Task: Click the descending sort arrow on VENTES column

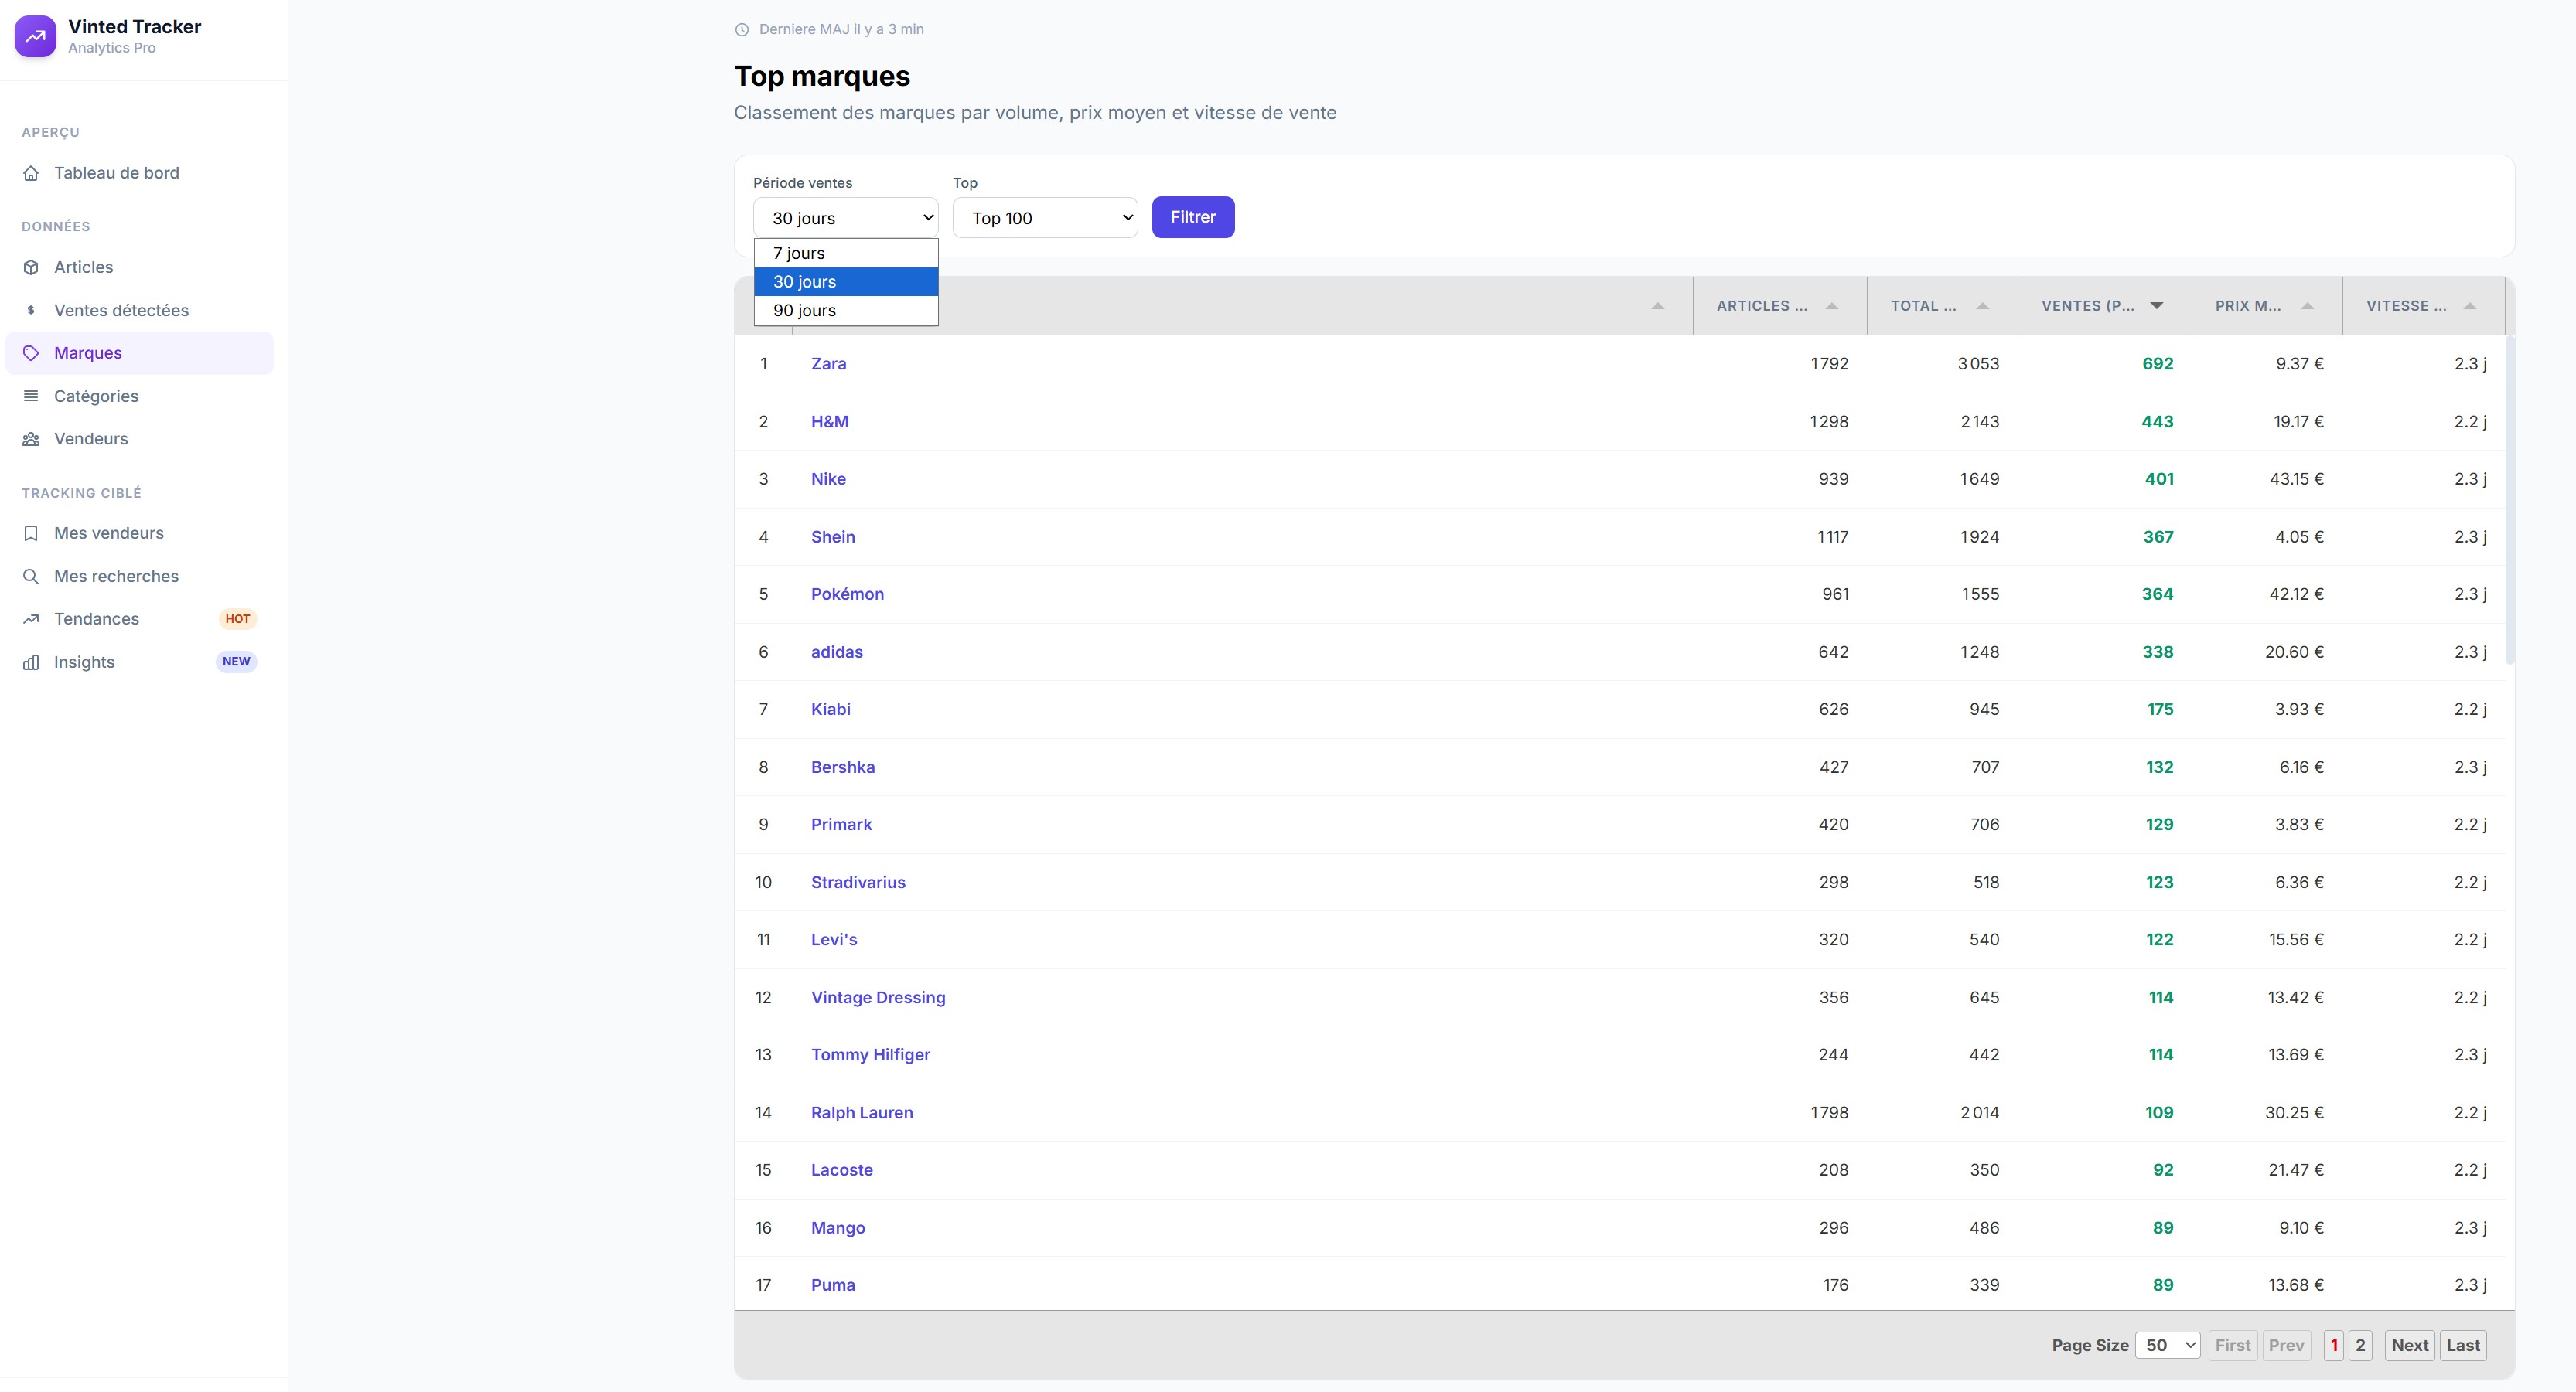Action: 2157,306
